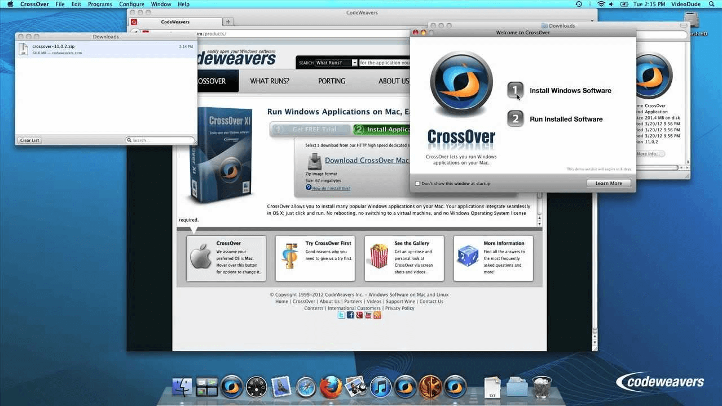This screenshot has width=722, height=406.
Task: Open the How do I install this? link
Action: [331, 188]
